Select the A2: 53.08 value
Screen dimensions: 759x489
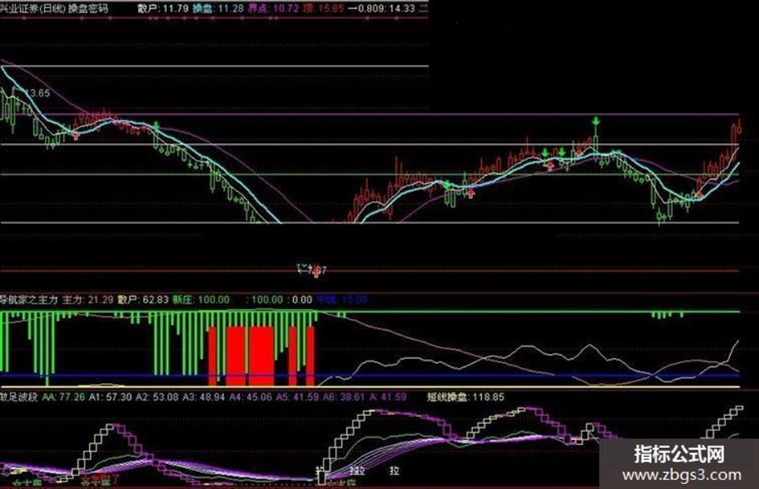point(157,397)
